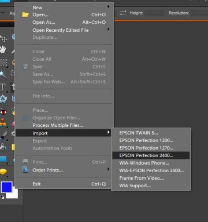Select the Horizontal Type tool
This screenshot has width=208, height=222.
click(3, 87)
